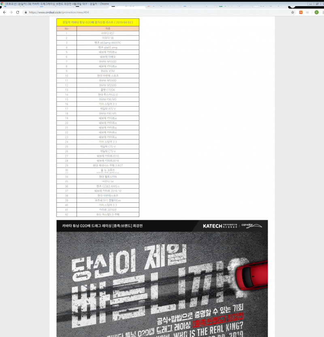Click the red car on the poster
This screenshot has height=337, width=324.
tap(252, 276)
